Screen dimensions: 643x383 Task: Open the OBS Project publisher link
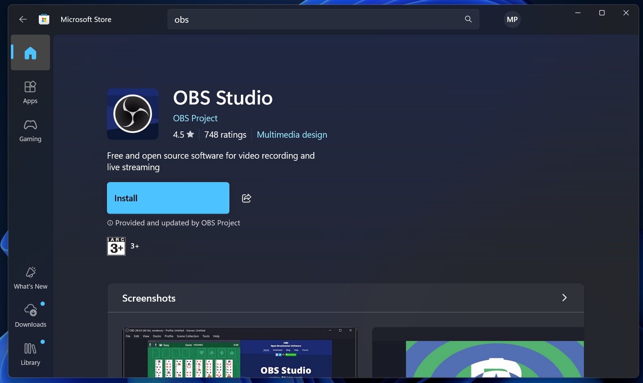tap(195, 118)
